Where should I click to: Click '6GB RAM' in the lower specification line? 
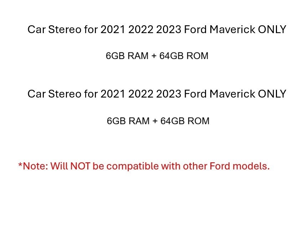pyautogui.click(x=128, y=121)
